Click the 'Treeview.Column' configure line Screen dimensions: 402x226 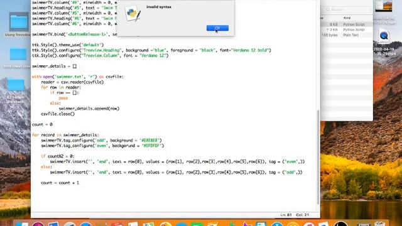100,56
